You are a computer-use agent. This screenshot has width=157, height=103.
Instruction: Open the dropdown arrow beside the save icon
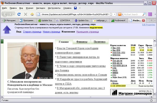tap(80, 8)
